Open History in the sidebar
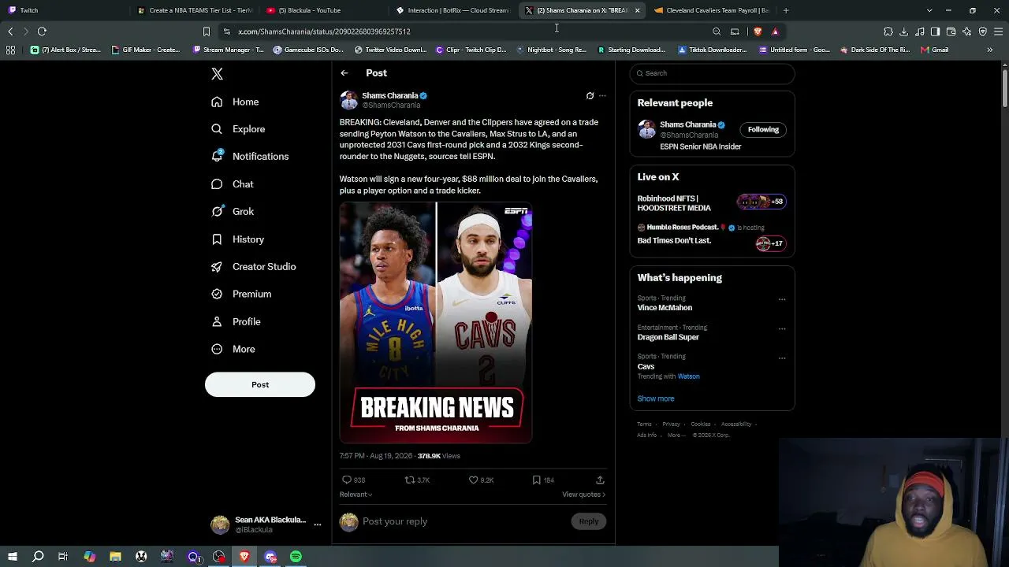The image size is (1009, 567). (237, 239)
